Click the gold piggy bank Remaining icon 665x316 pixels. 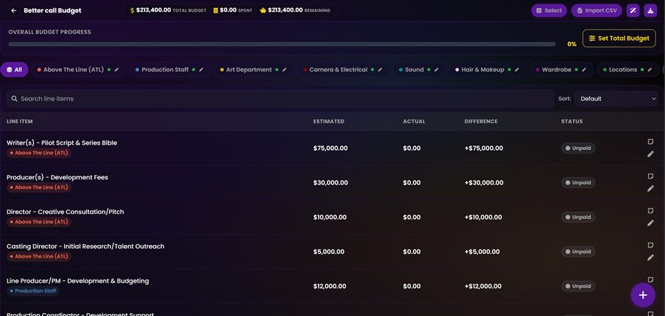tap(263, 10)
